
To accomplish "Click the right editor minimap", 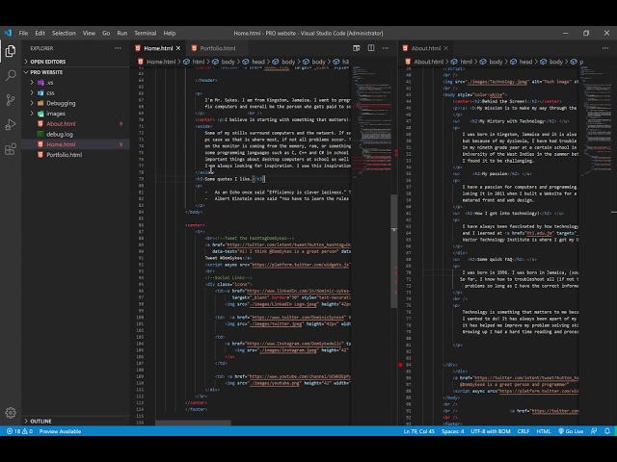I will click(x=596, y=119).
